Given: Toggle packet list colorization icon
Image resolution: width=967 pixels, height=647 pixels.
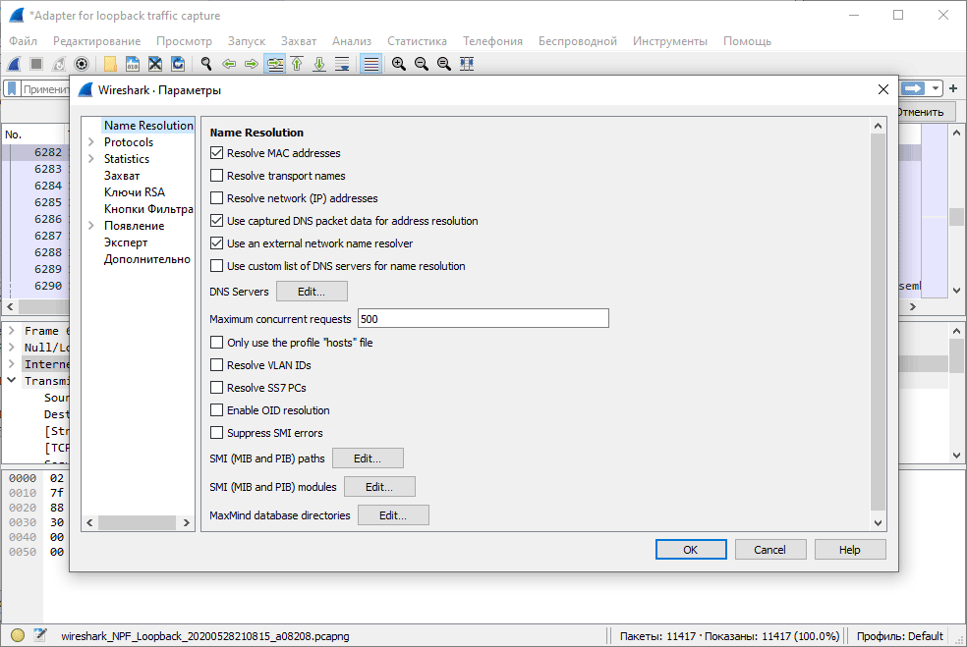Looking at the screenshot, I should click(x=370, y=64).
